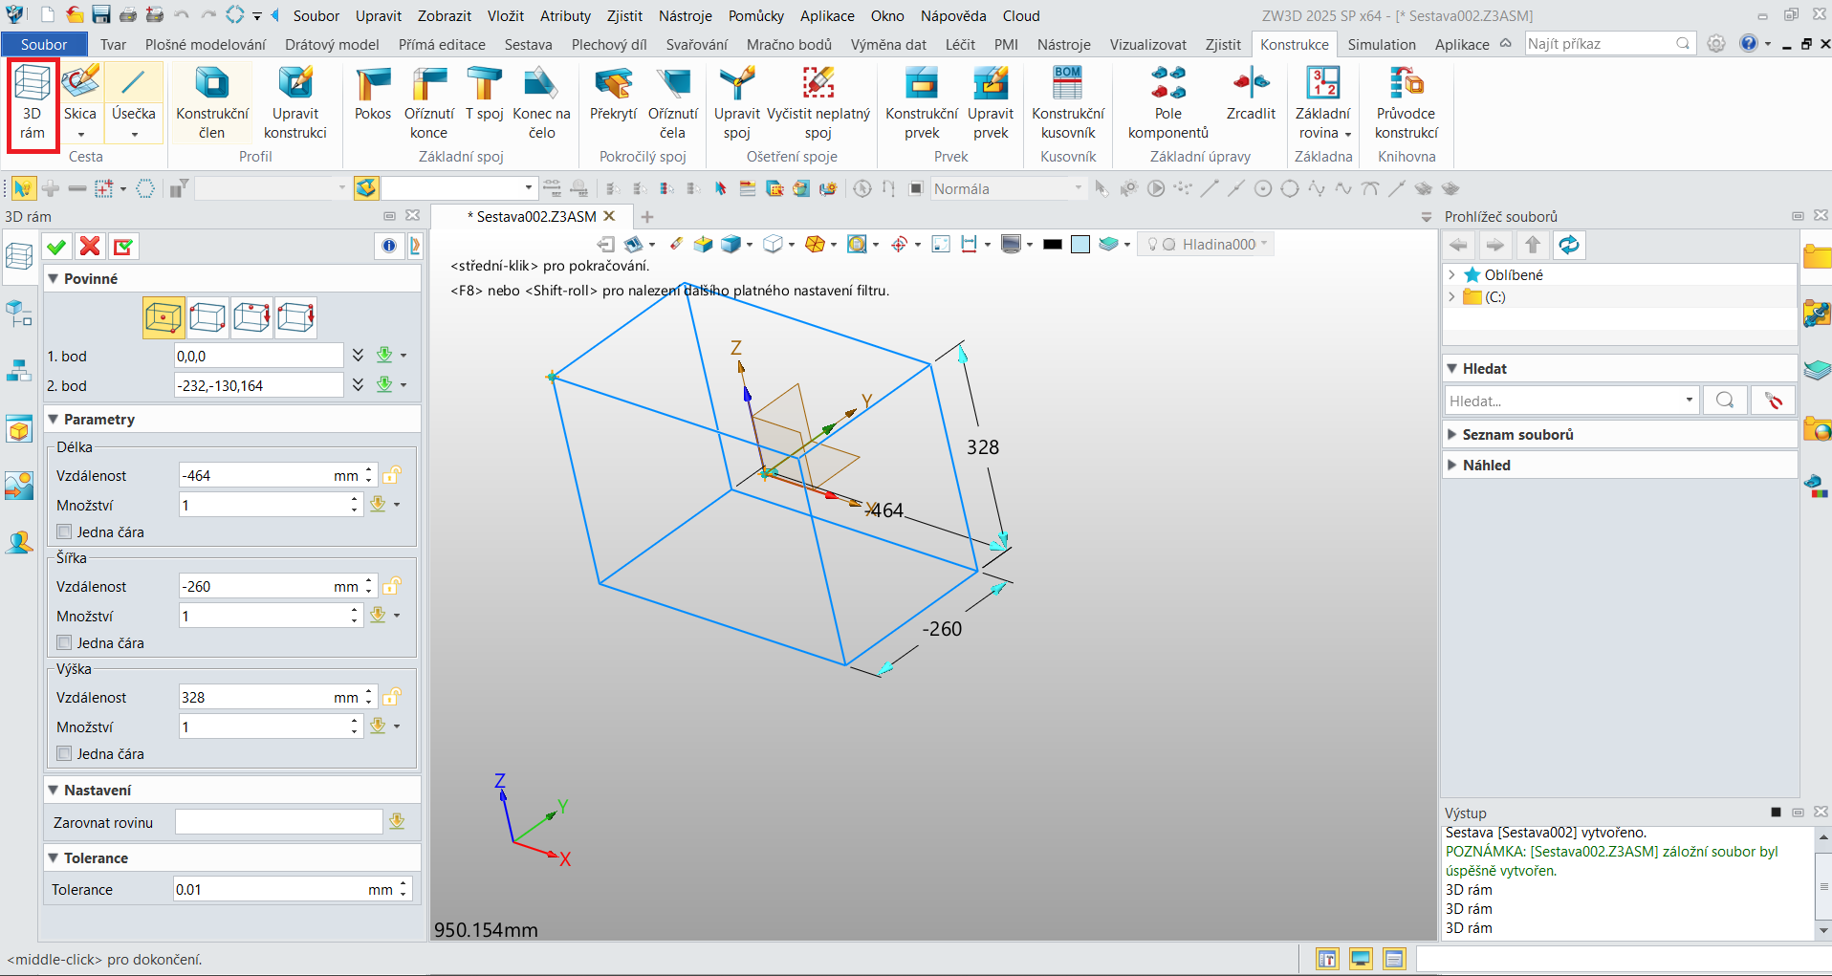Image resolution: width=1832 pixels, height=976 pixels.
Task: Select the 3D rám tool
Action: (33, 103)
